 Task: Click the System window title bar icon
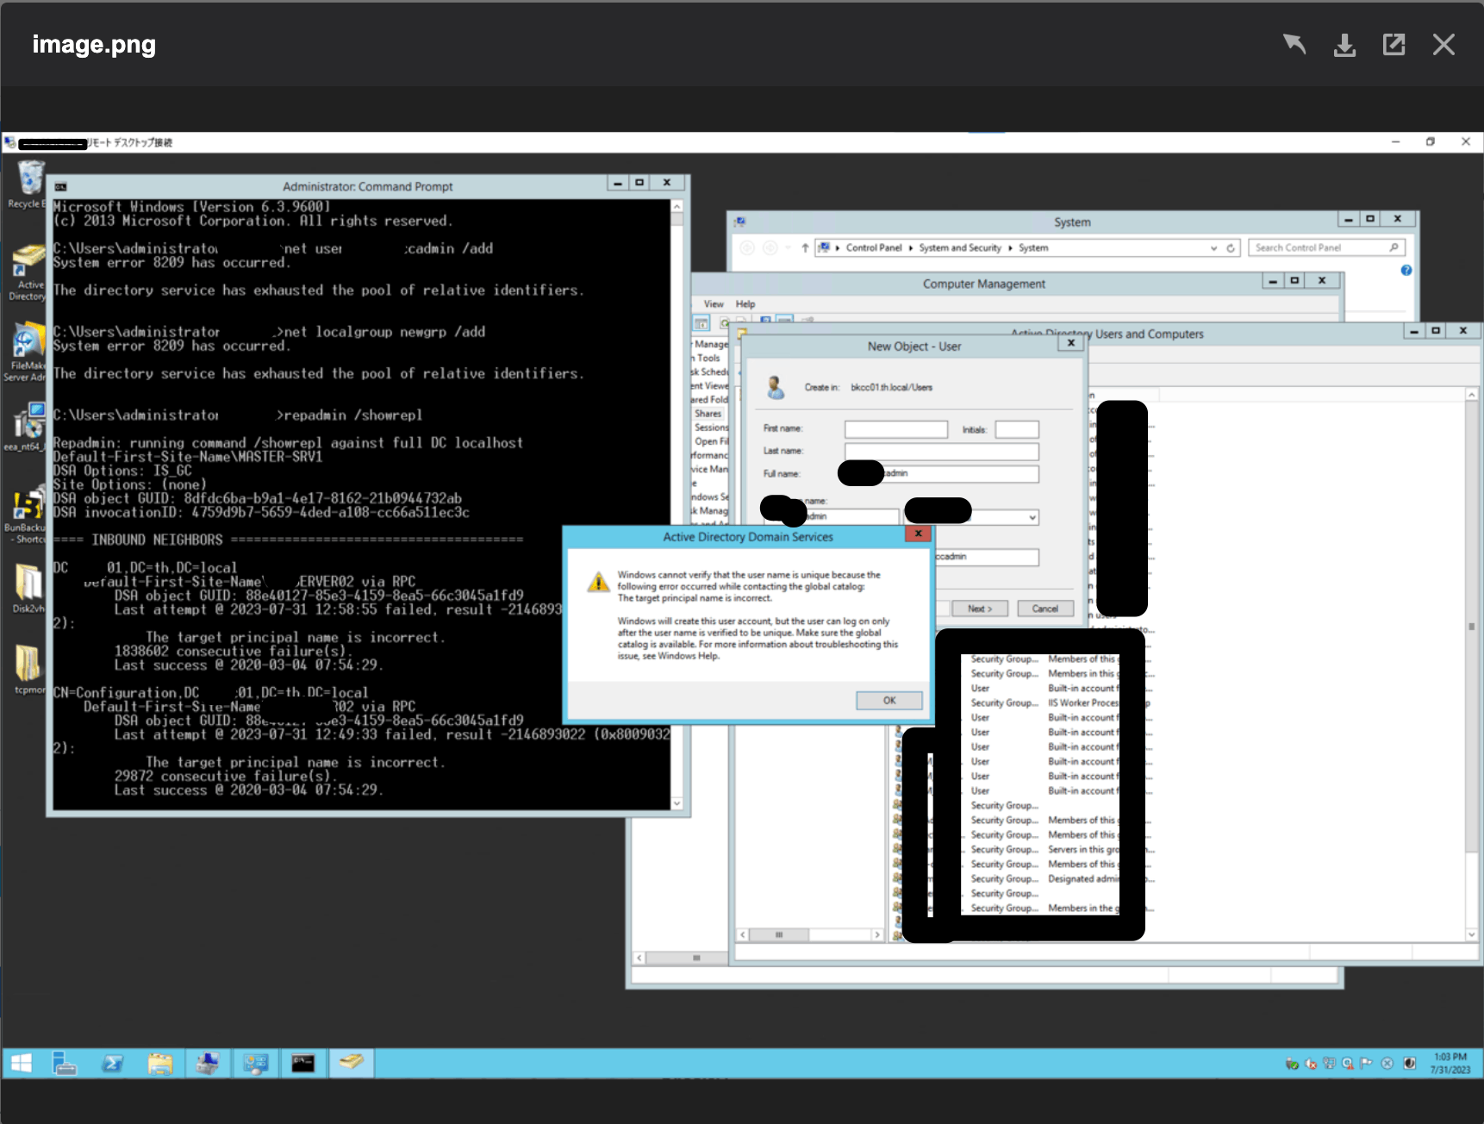(x=740, y=222)
